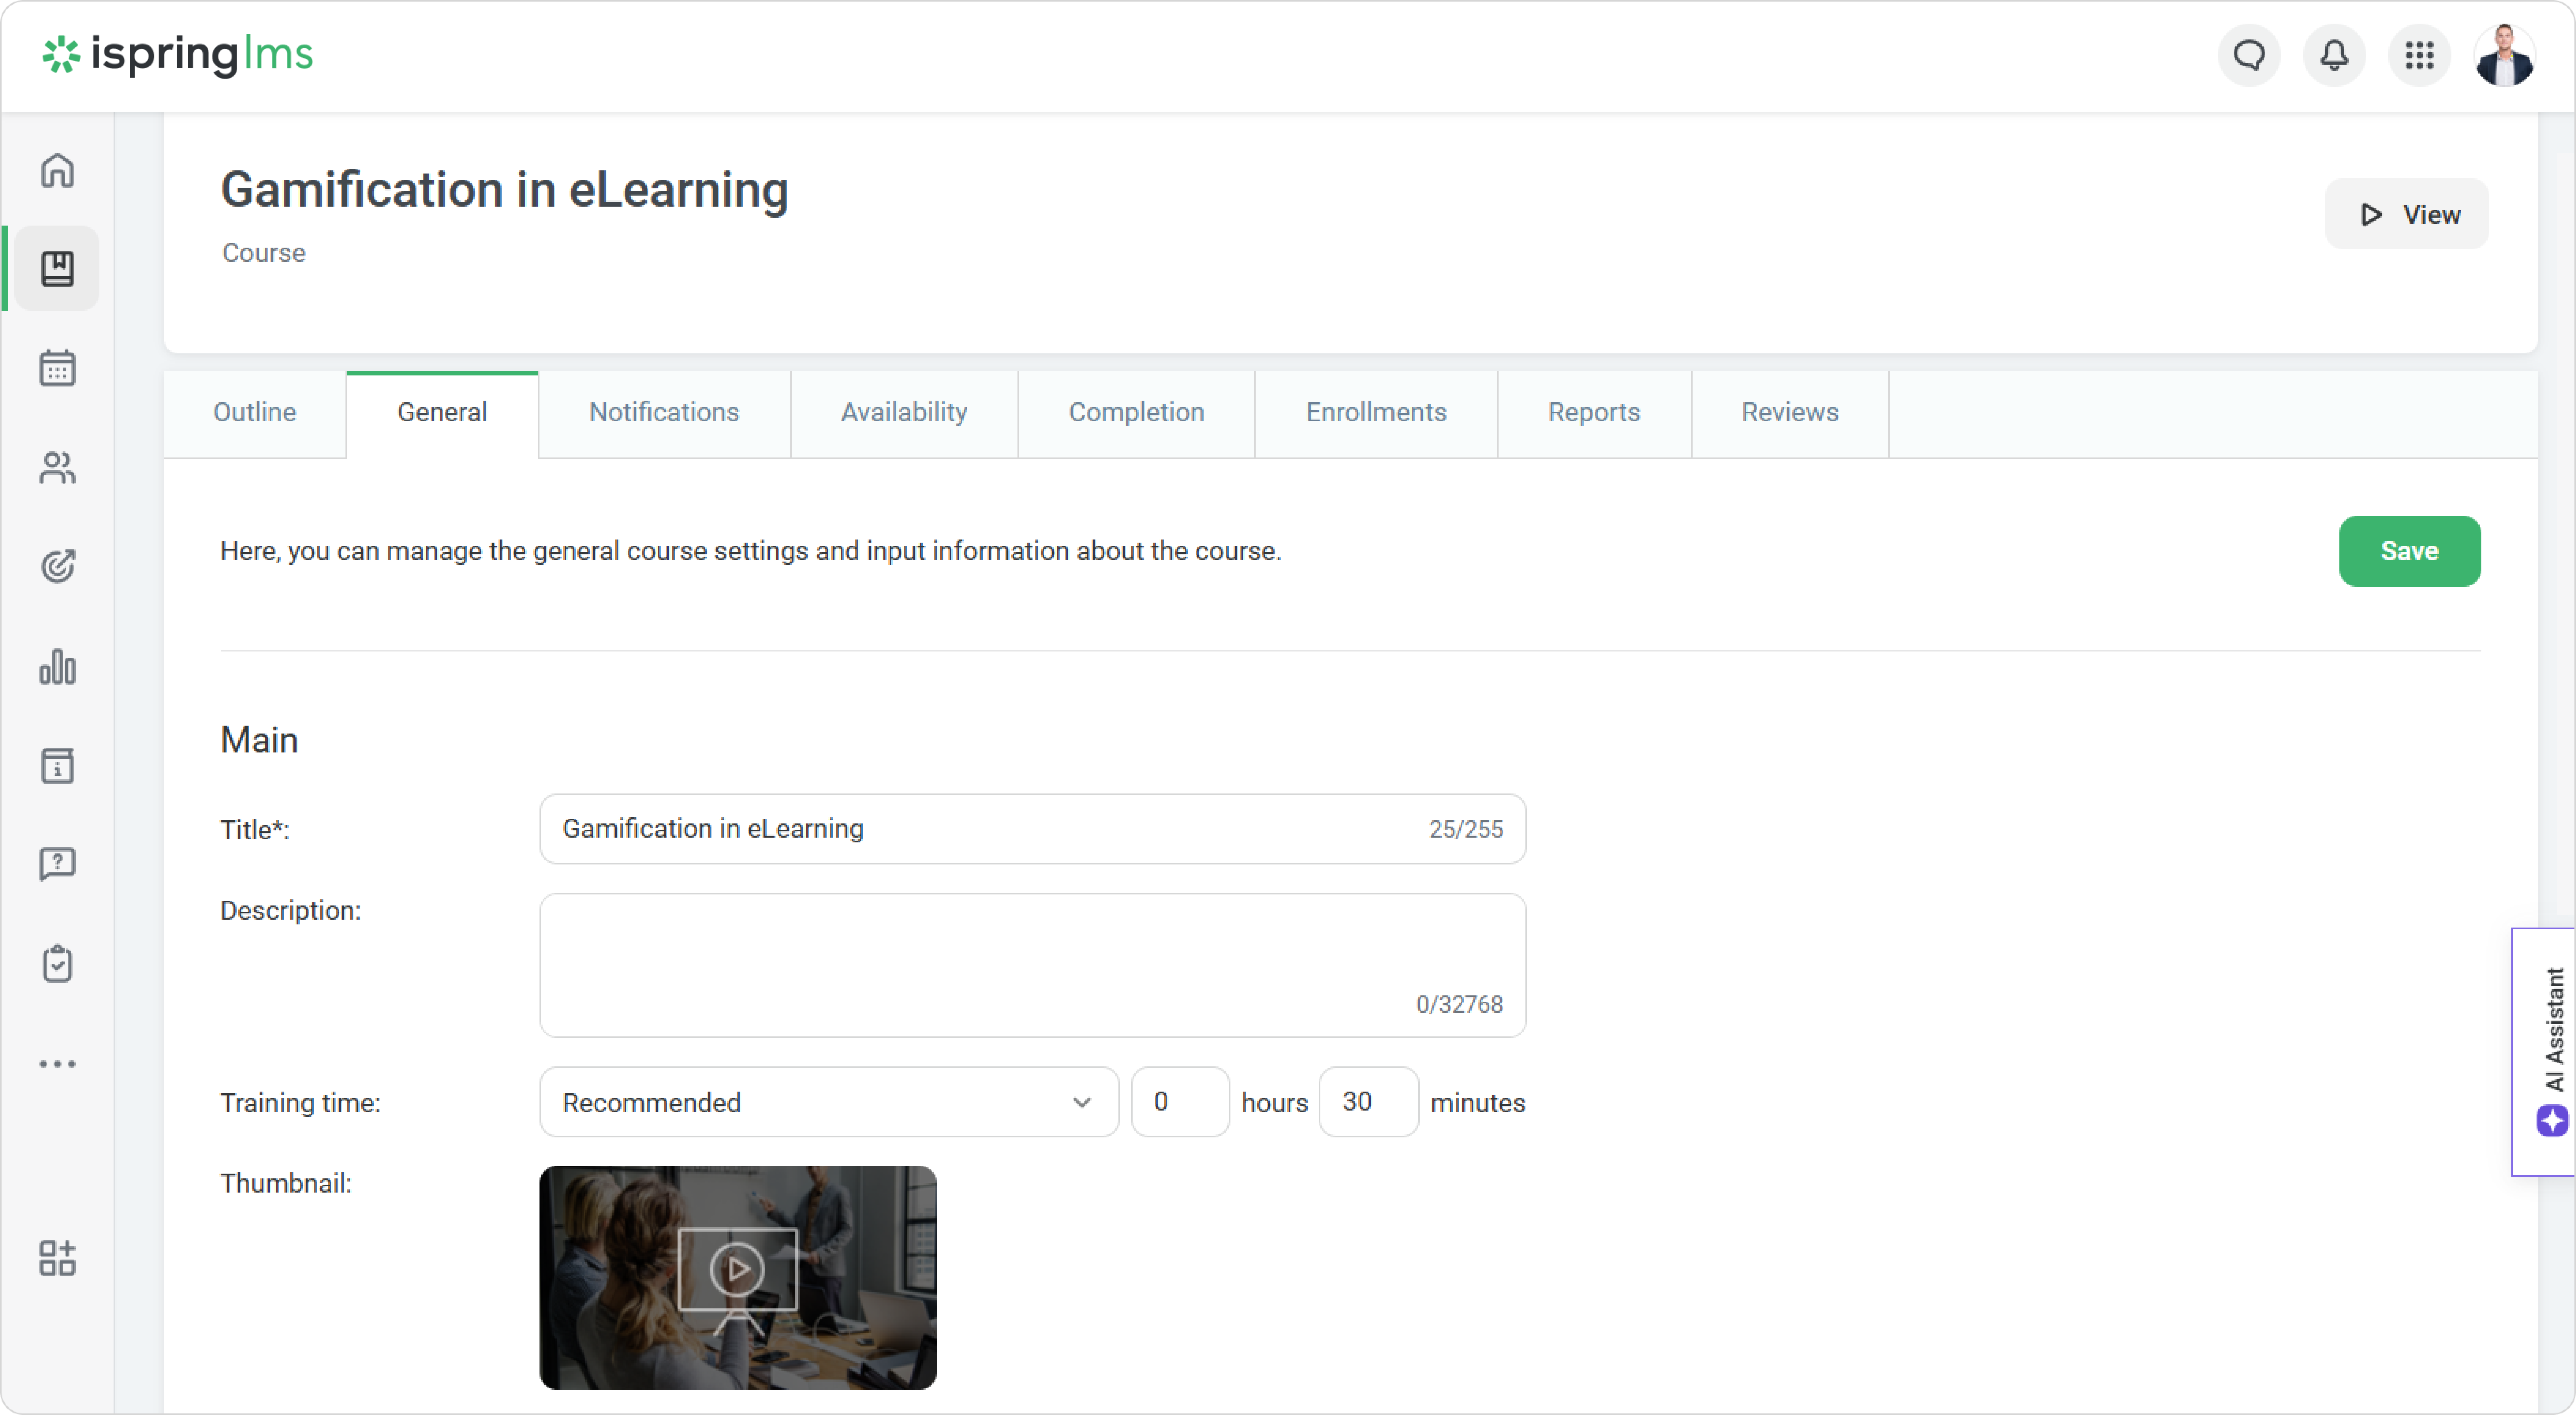
Task: Open the users icon in sidebar
Action: tap(57, 468)
